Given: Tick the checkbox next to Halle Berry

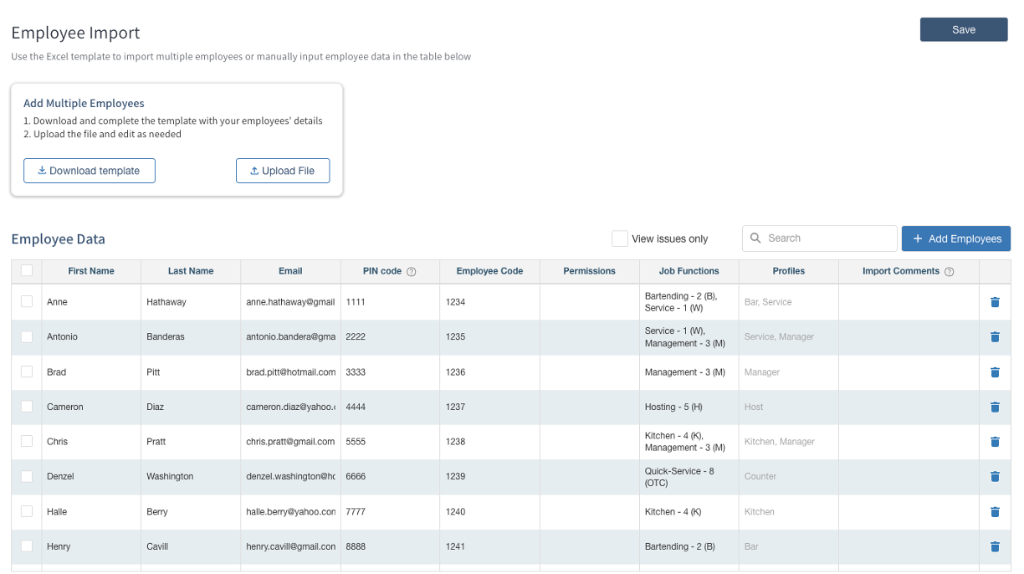Looking at the screenshot, I should 27,511.
